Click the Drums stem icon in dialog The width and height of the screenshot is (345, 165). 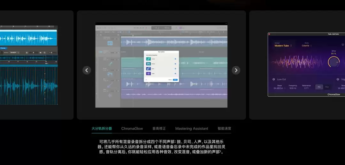(x=148, y=64)
